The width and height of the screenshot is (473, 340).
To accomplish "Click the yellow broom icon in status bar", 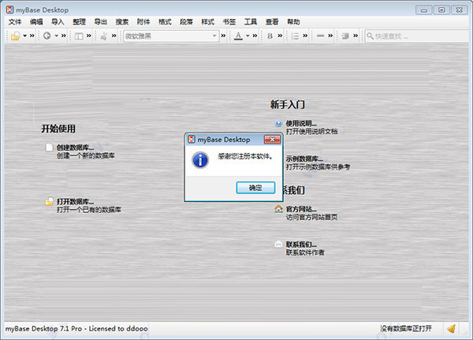I will click(x=451, y=328).
